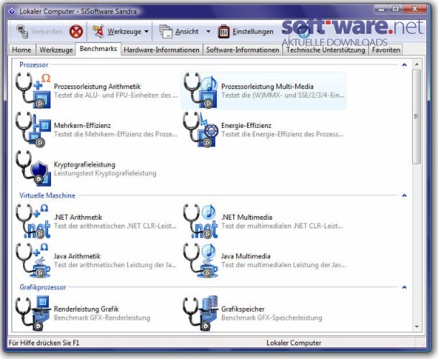Open the Software-Informationen tab
Viewport: 438px width, 359px height.
click(243, 50)
